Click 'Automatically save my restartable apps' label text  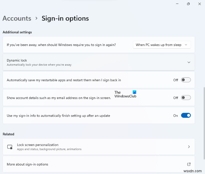point(64,80)
